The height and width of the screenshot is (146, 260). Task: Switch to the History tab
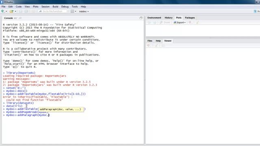169,18
